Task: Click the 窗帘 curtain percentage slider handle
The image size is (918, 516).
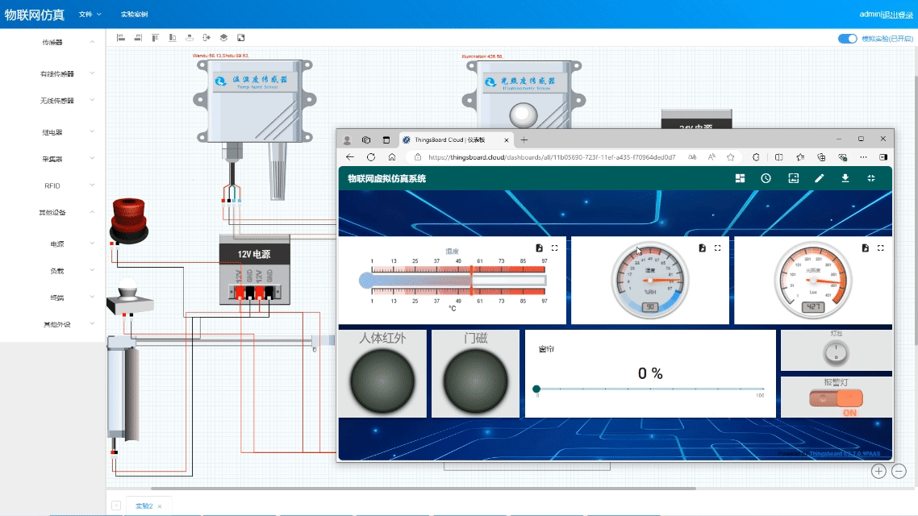Action: tap(536, 389)
